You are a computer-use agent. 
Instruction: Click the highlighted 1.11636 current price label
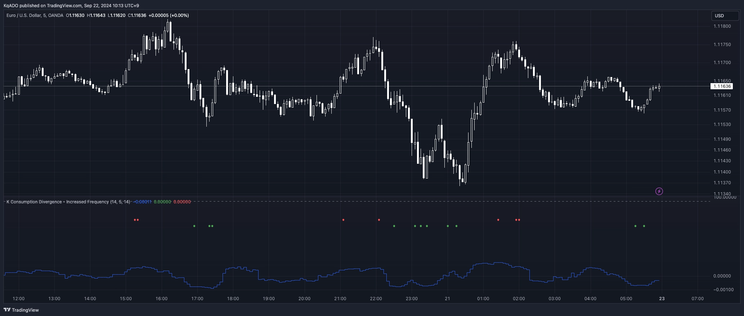722,86
